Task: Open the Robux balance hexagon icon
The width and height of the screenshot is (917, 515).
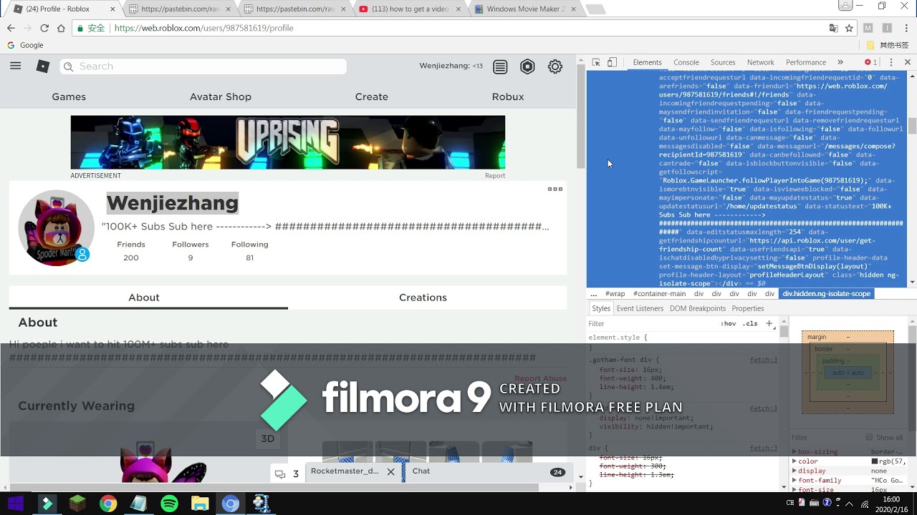Action: point(527,67)
